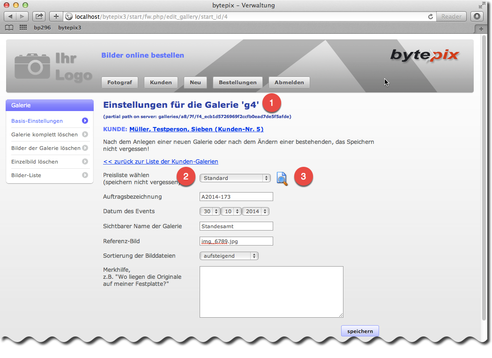Screen dimensions: 492x358
Task: Toggle the fullscreen arrows in the title bar
Action: tap(482, 5)
